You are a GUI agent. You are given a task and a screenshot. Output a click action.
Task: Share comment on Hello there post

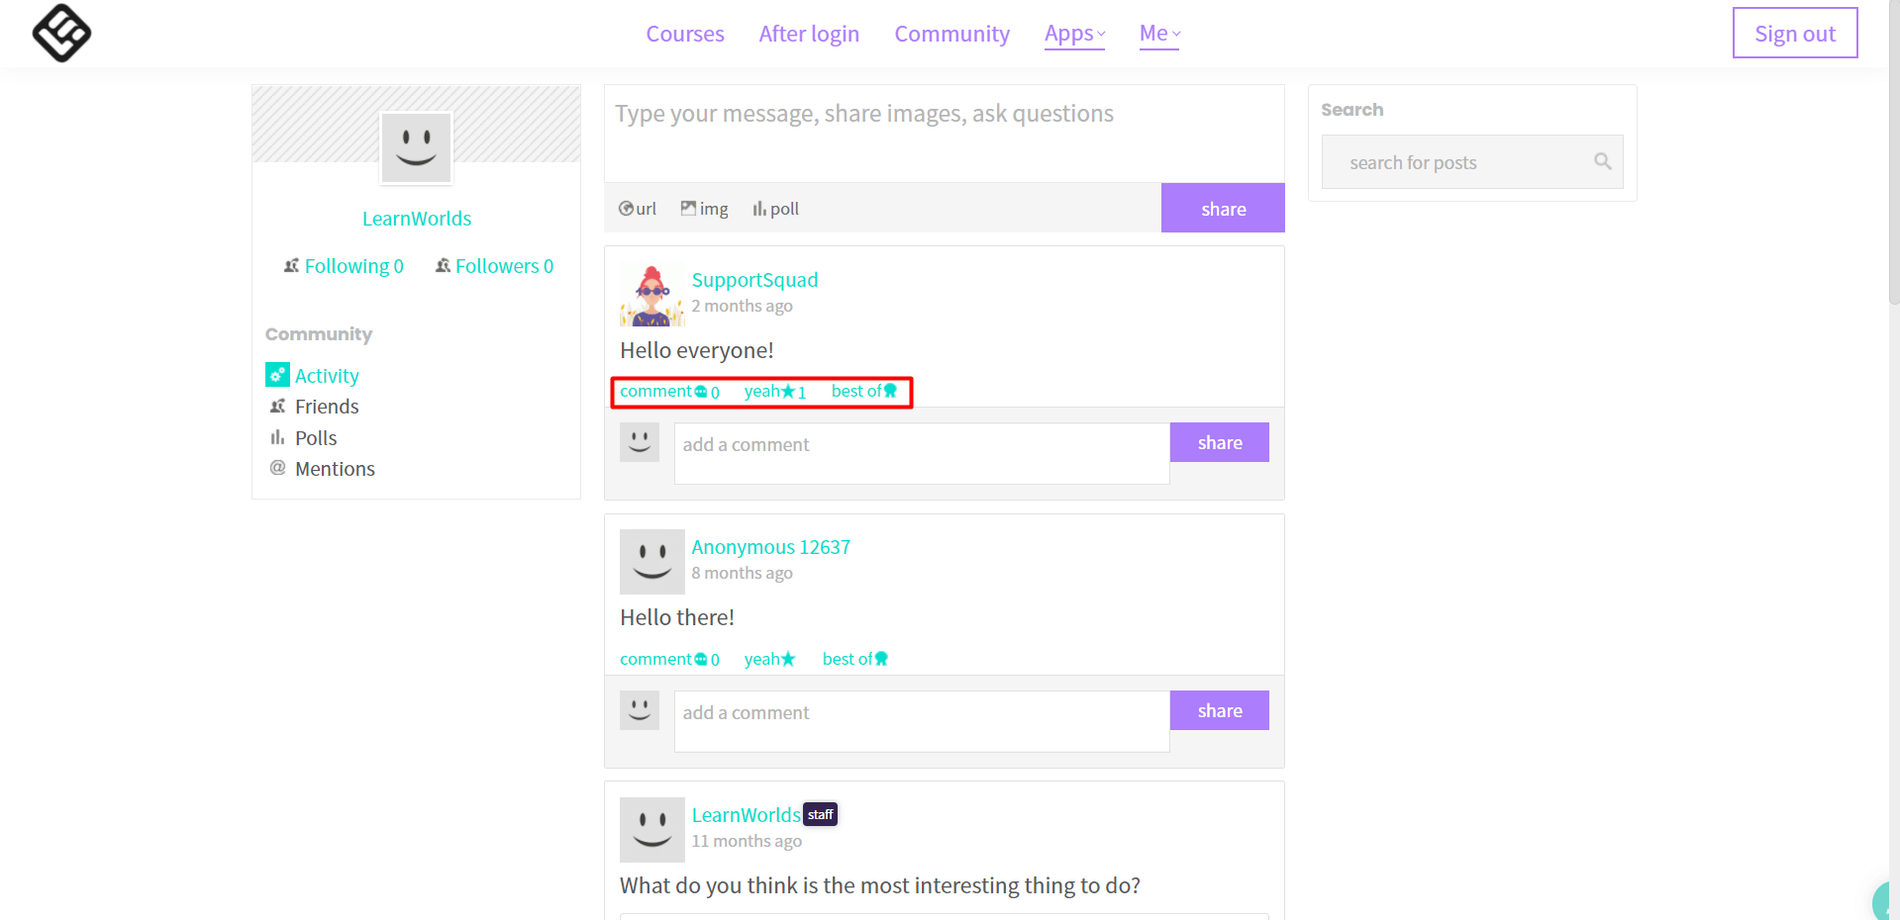point(1220,710)
